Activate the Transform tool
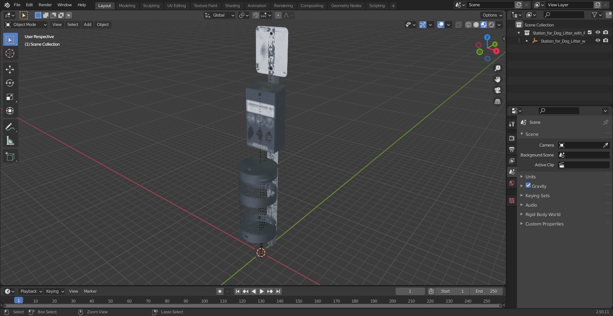This screenshot has height=316, width=613. [10, 111]
